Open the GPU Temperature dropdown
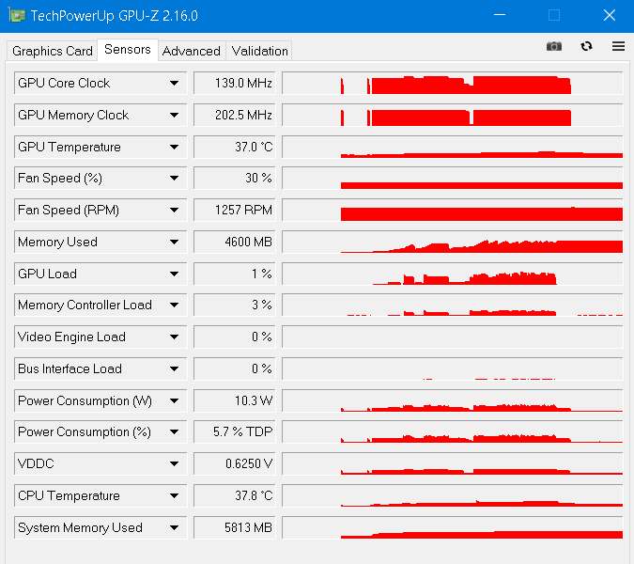Viewport: 634px width, 564px height. (174, 147)
